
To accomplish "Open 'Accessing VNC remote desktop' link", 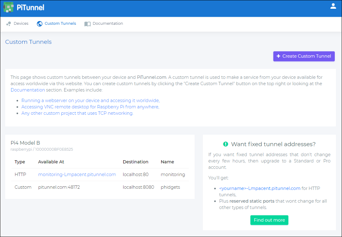I will [x=90, y=107].
